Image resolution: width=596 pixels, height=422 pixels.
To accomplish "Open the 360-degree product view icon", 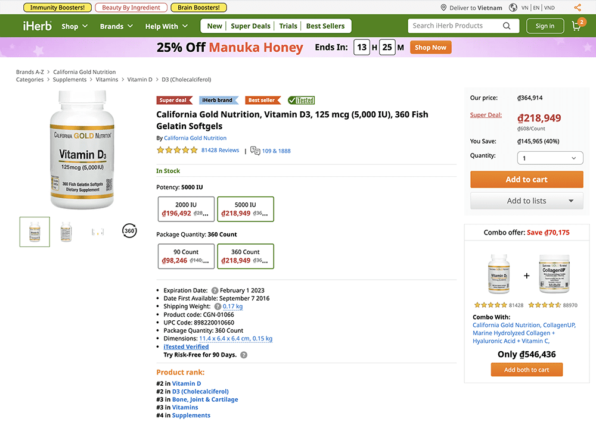I will [129, 230].
